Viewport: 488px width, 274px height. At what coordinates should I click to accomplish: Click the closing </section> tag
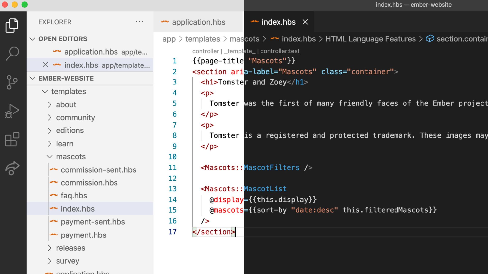[214, 232]
